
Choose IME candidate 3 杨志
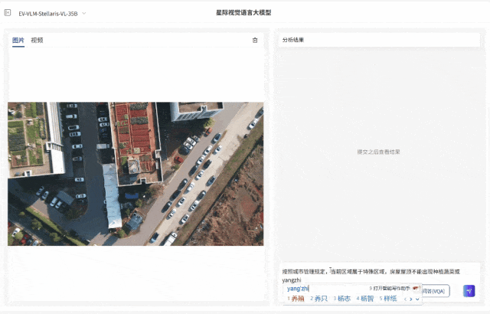pos(342,299)
